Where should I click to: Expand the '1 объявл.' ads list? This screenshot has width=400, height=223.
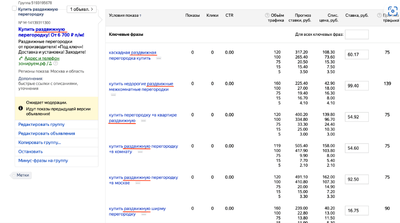click(81, 9)
